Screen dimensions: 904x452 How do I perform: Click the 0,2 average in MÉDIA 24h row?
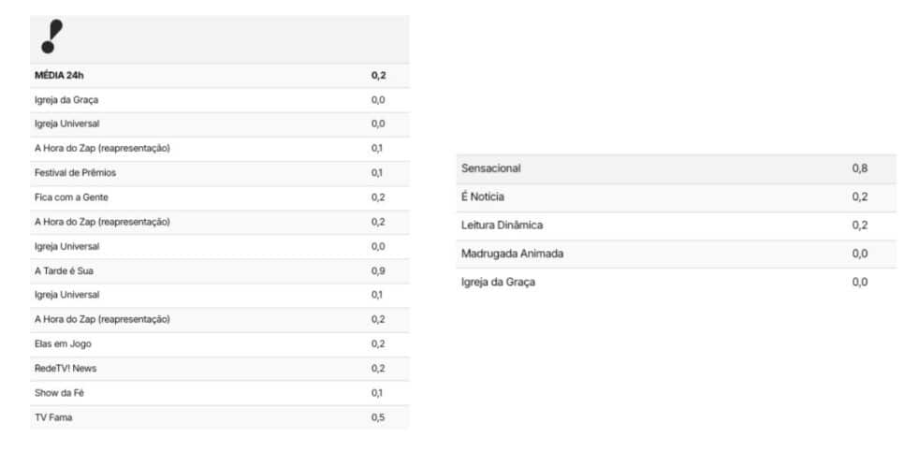tap(378, 76)
